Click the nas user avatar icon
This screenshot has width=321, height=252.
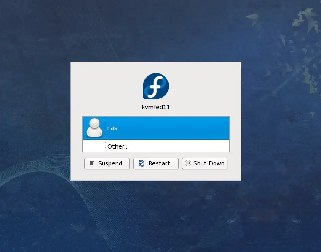click(x=94, y=127)
